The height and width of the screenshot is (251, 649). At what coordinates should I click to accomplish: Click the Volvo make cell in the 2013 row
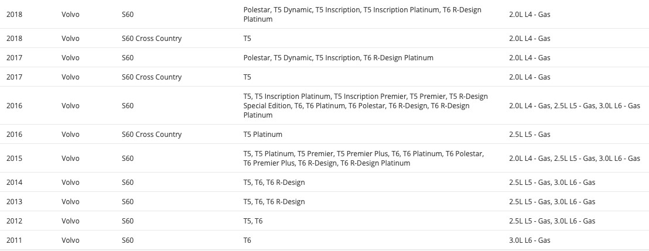point(70,202)
